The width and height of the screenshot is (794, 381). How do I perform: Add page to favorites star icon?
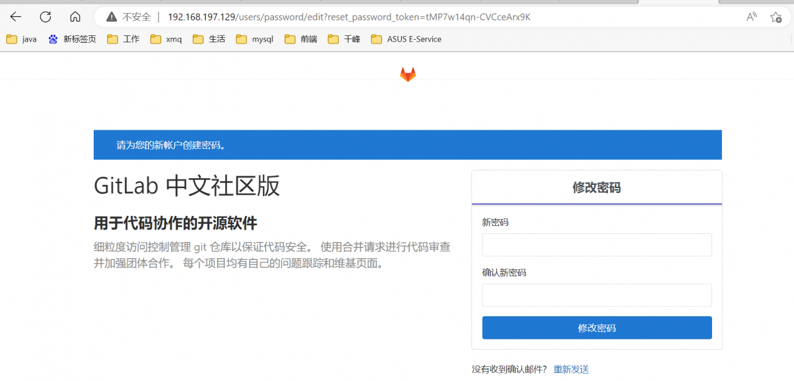coord(775,17)
